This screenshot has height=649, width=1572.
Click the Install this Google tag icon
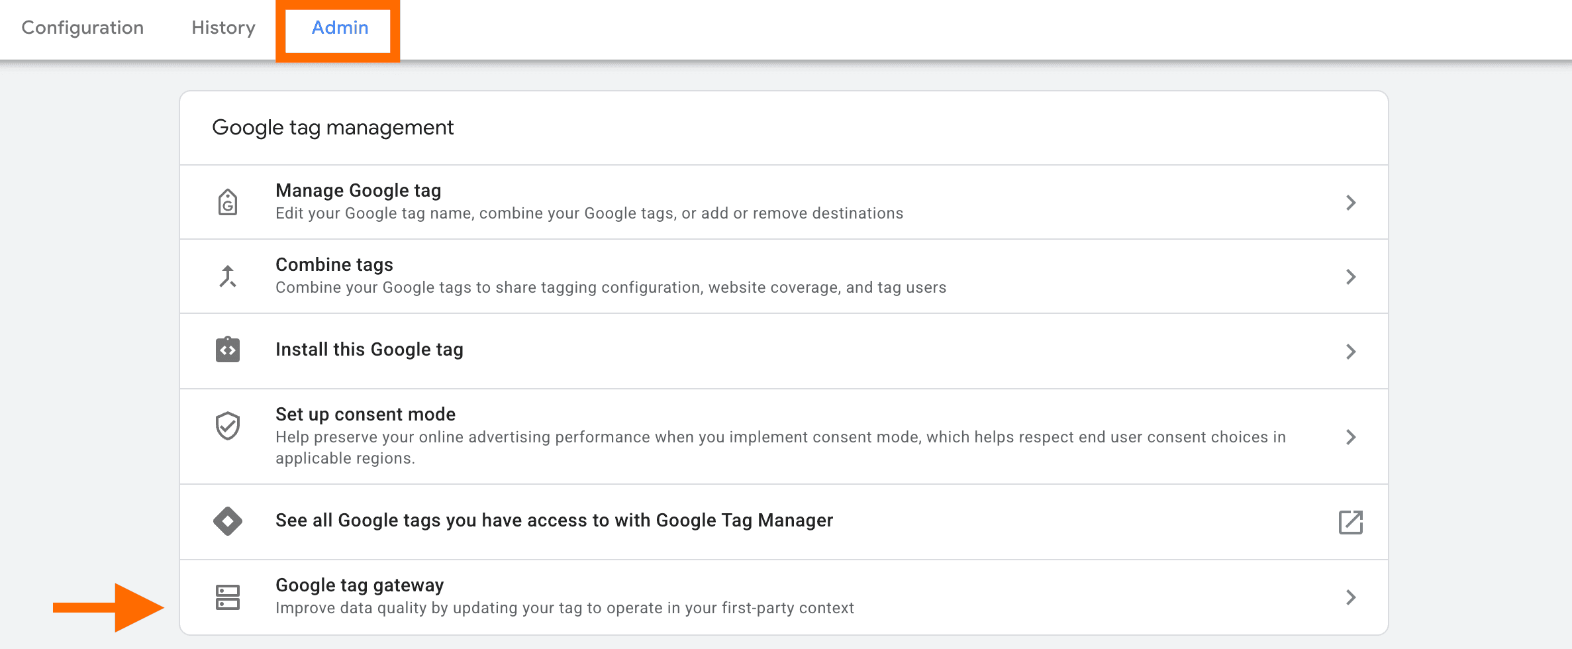click(x=228, y=350)
